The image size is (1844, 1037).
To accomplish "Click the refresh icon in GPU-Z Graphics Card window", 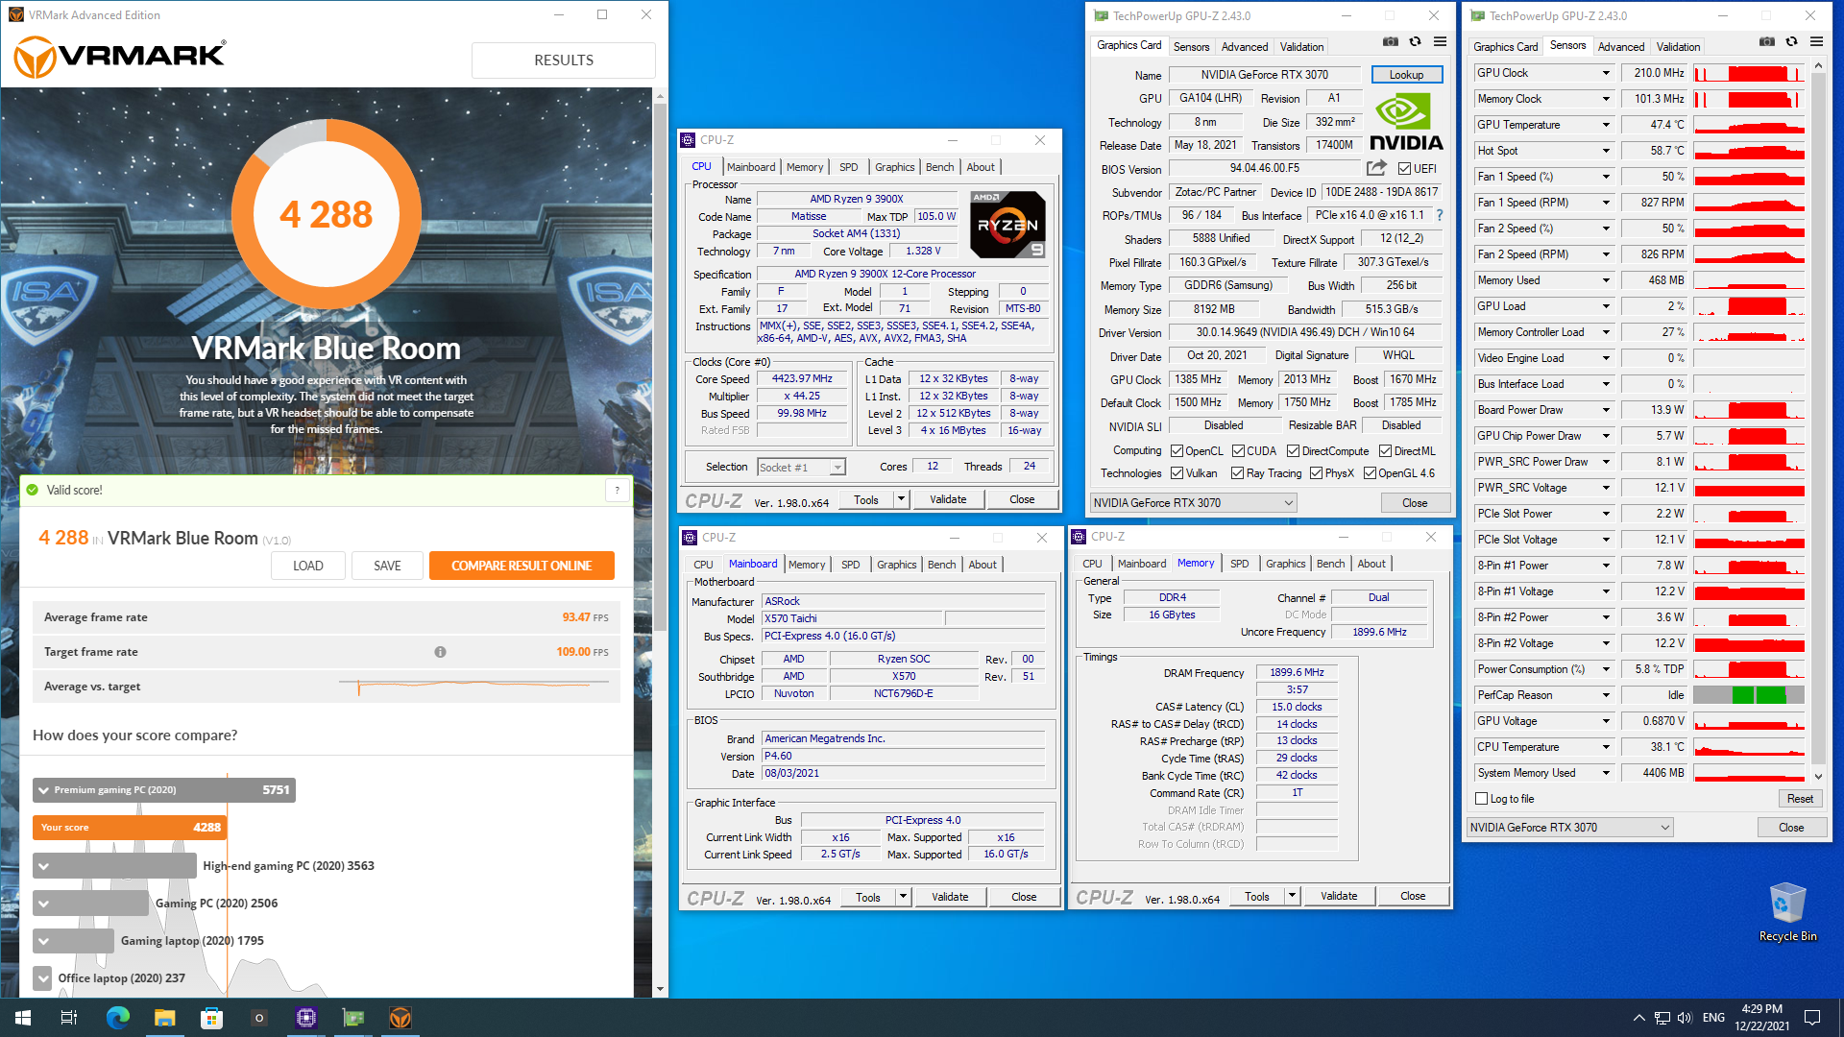I will point(1415,41).
